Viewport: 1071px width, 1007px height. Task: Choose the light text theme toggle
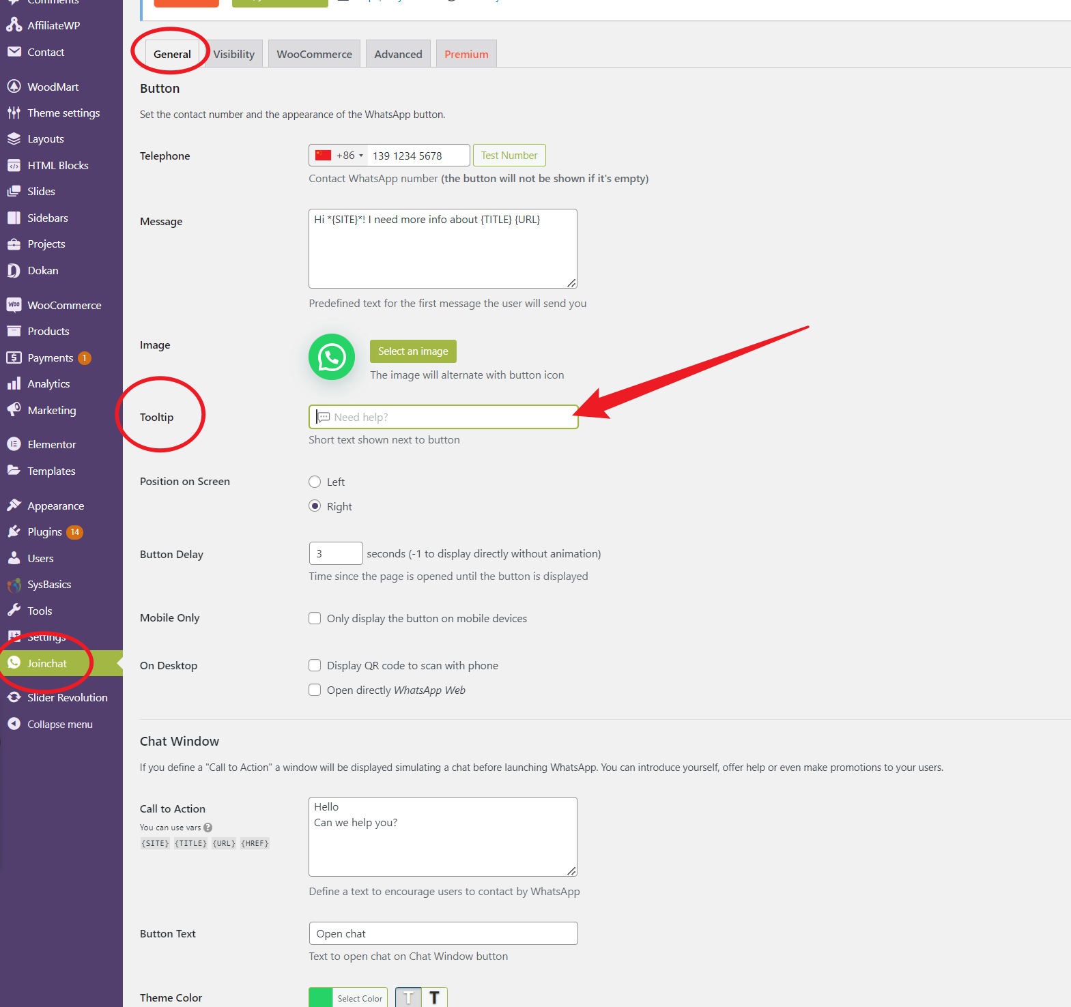(x=409, y=997)
